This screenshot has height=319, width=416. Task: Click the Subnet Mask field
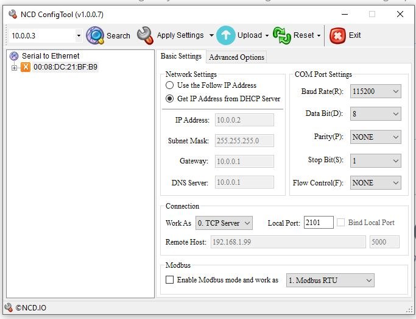(244, 140)
